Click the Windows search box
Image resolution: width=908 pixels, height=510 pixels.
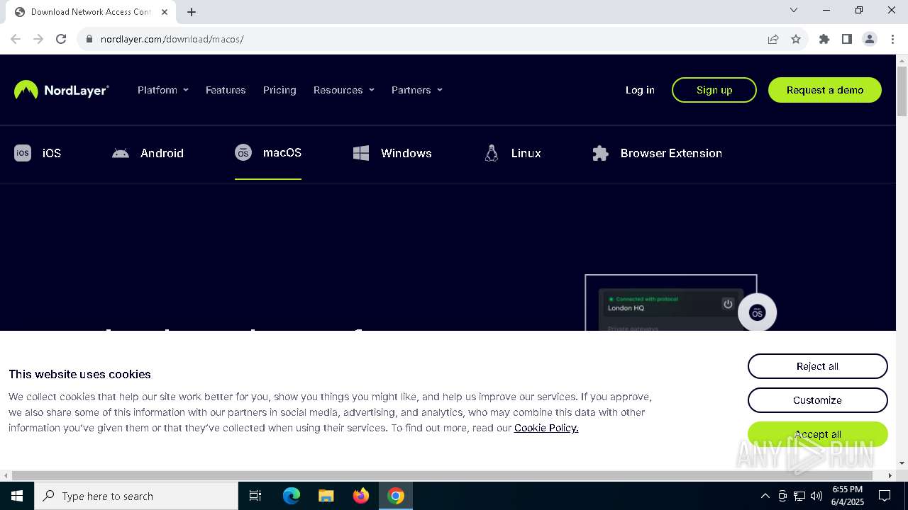coord(136,496)
